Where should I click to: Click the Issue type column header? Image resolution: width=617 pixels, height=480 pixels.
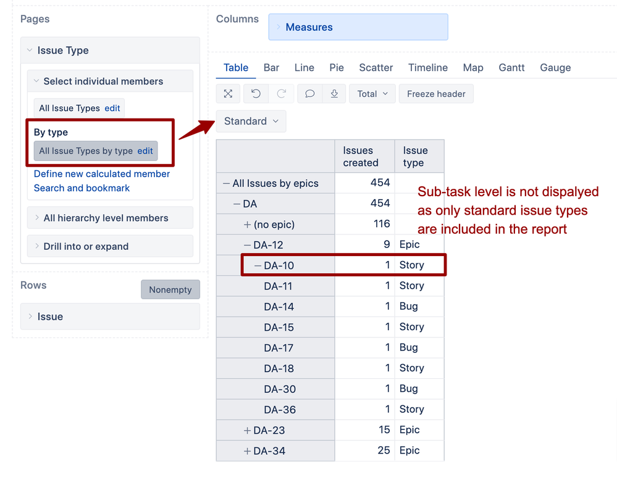pyautogui.click(x=419, y=157)
